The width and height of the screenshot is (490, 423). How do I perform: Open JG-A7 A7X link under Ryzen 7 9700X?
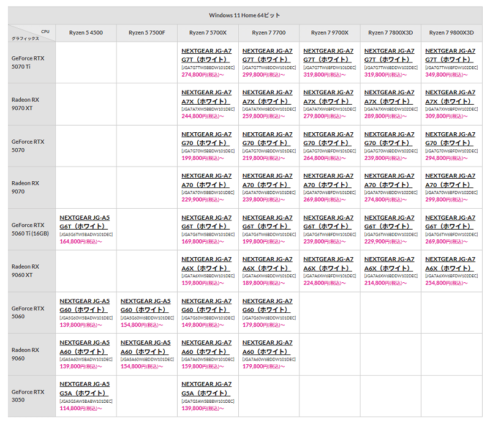click(328, 97)
